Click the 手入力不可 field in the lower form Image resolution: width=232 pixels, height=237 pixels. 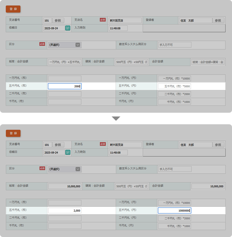click(175, 169)
